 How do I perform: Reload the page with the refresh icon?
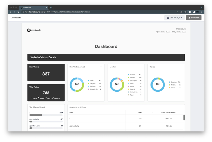[18, 12]
